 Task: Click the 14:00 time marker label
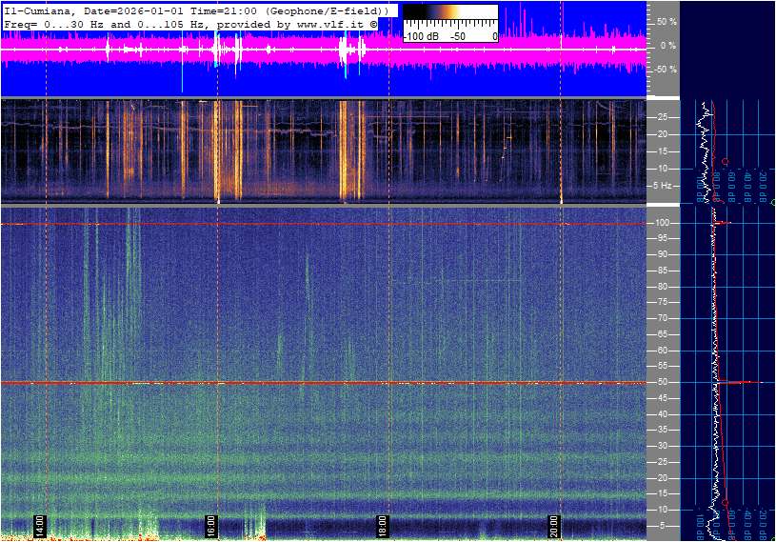40,527
